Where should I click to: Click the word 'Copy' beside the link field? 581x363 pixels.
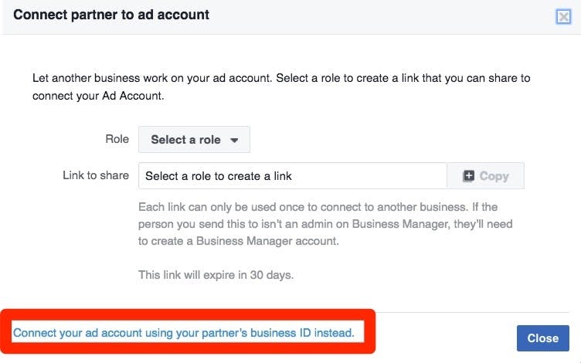[494, 176]
